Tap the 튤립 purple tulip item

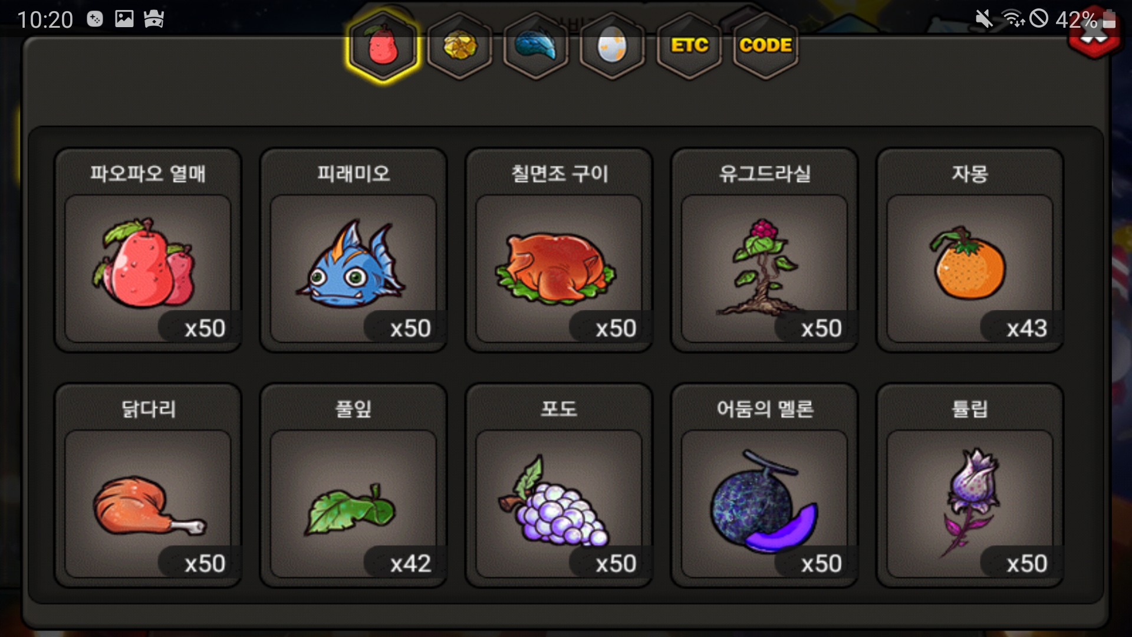point(970,485)
